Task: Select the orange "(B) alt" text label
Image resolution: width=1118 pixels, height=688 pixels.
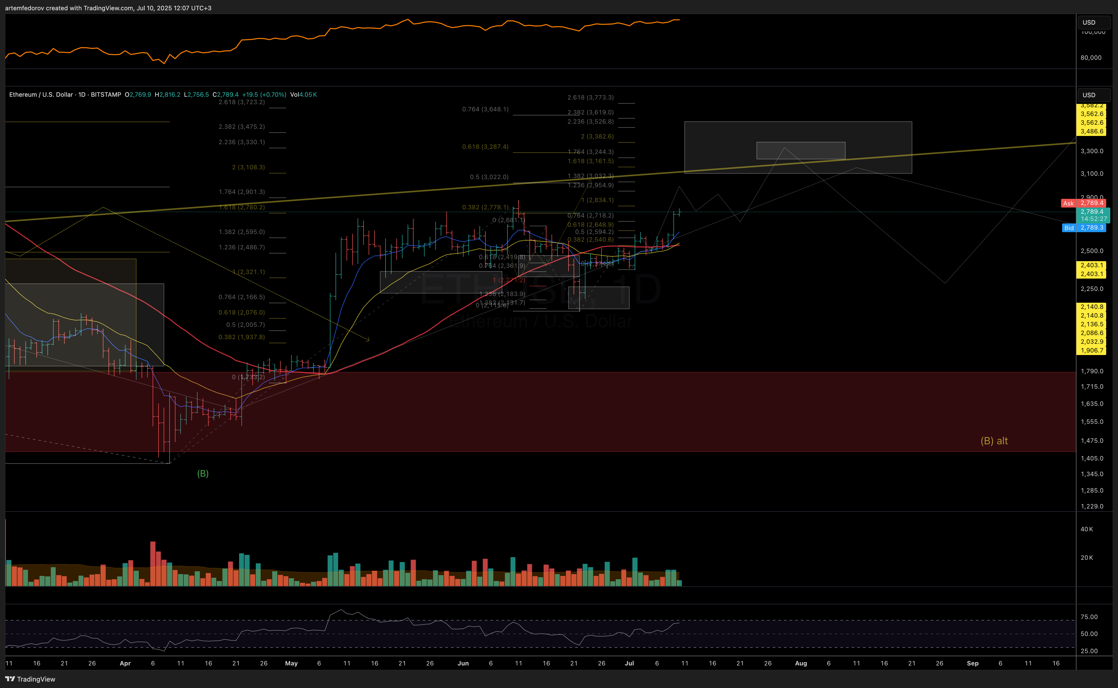Action: point(994,441)
